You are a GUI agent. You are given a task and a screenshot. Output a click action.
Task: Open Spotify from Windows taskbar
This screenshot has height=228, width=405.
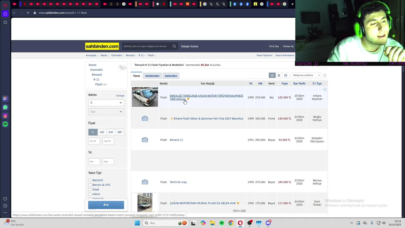[x=221, y=223]
